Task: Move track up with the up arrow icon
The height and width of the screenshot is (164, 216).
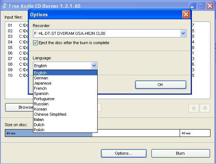Action: click(x=194, y=108)
